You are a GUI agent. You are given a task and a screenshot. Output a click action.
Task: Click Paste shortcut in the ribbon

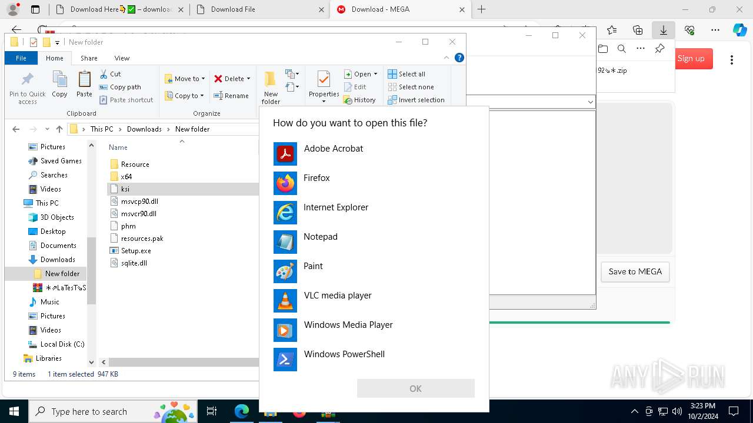coord(126,100)
